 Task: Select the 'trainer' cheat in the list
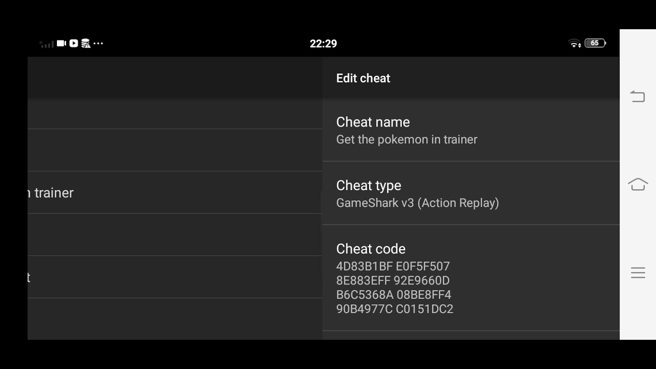tap(174, 193)
